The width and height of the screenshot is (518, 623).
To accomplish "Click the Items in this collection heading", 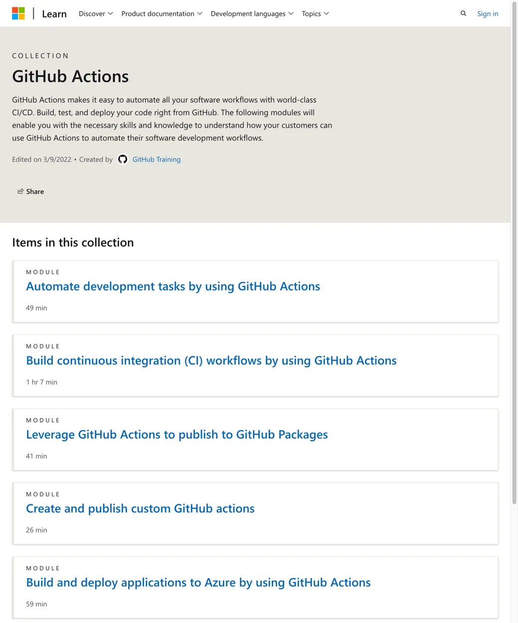I will (x=73, y=243).
